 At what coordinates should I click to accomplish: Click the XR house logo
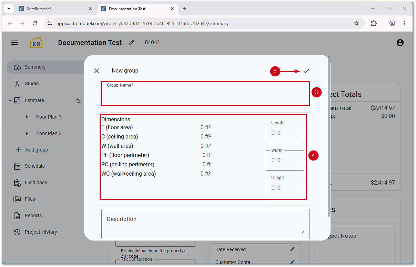[36, 43]
